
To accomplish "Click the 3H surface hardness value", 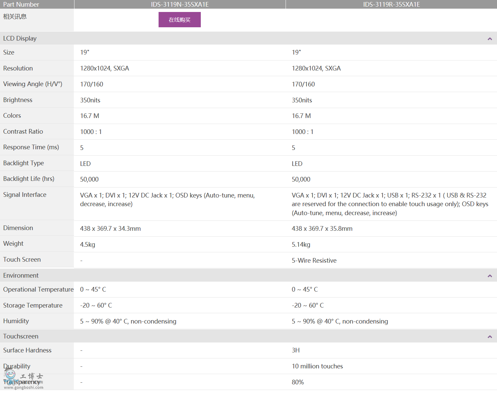I will [x=296, y=350].
